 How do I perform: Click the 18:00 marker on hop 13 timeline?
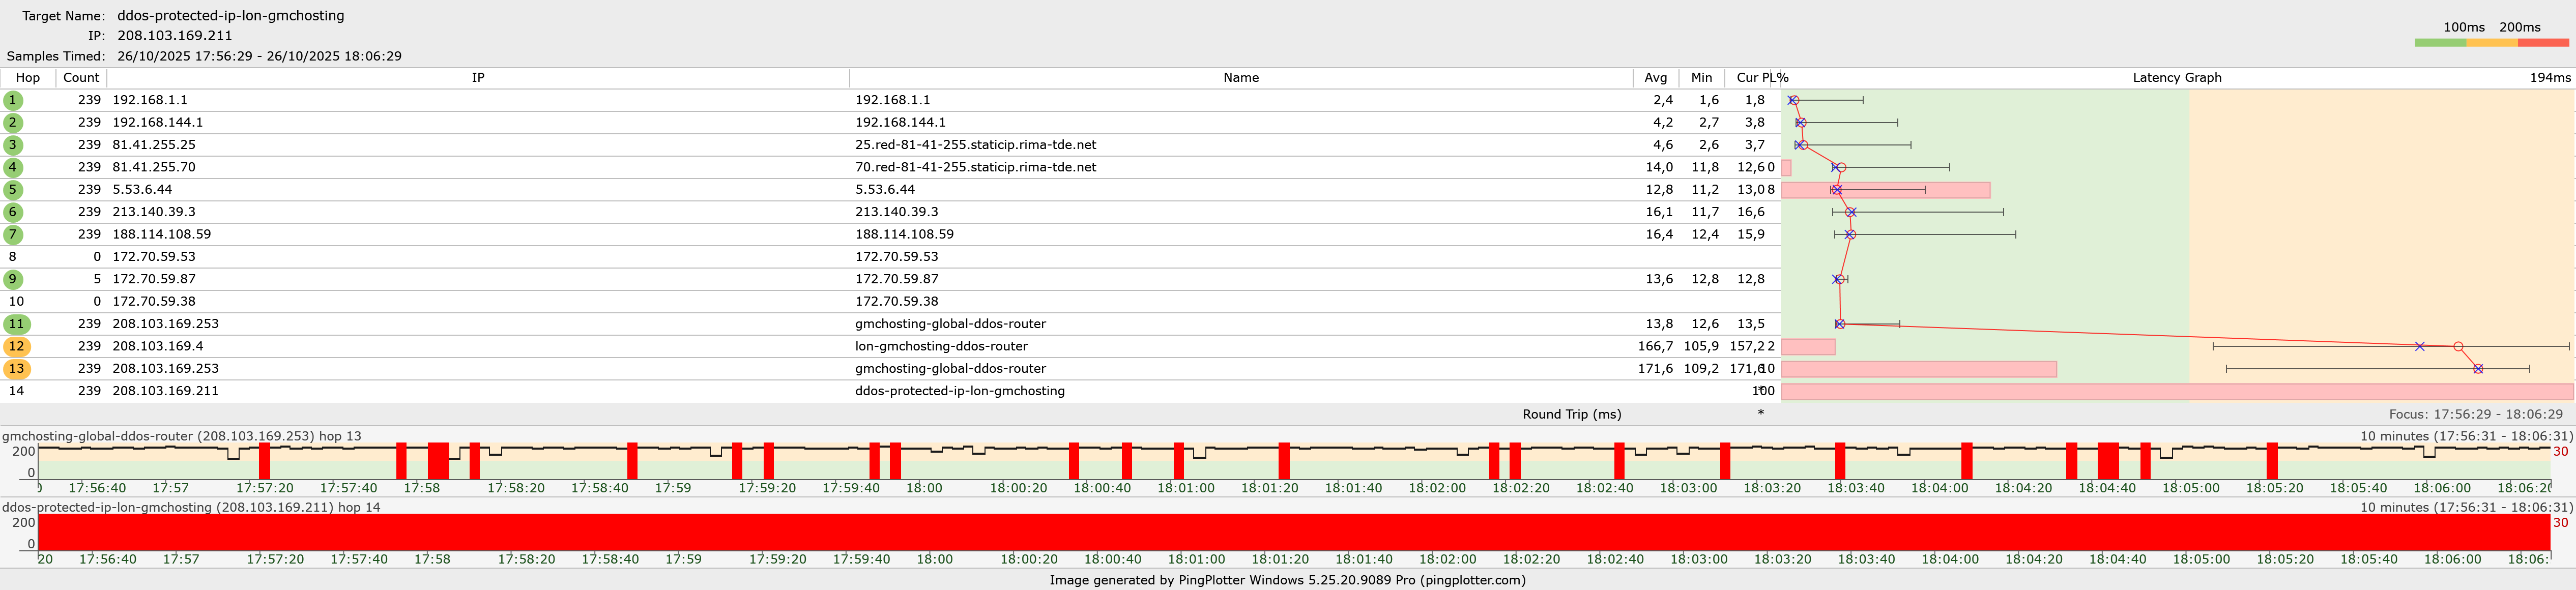924,488
